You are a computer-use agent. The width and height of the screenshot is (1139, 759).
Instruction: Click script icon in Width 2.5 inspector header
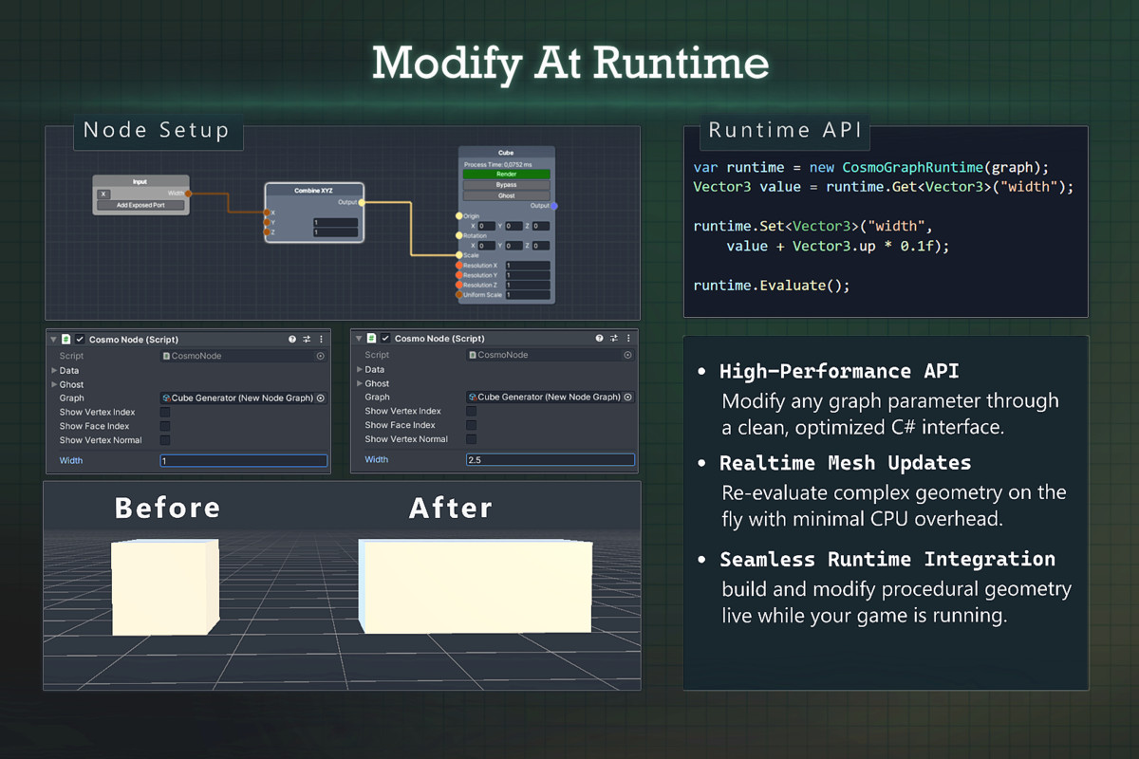pos(372,338)
